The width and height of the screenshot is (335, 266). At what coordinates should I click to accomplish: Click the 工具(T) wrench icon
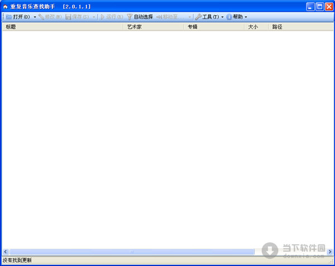pyautogui.click(x=198, y=17)
